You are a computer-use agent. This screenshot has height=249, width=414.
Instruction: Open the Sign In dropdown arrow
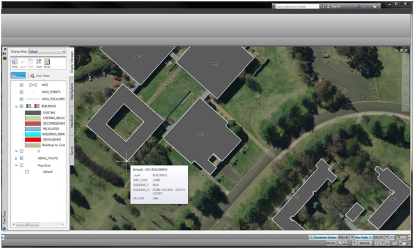[x=353, y=6]
